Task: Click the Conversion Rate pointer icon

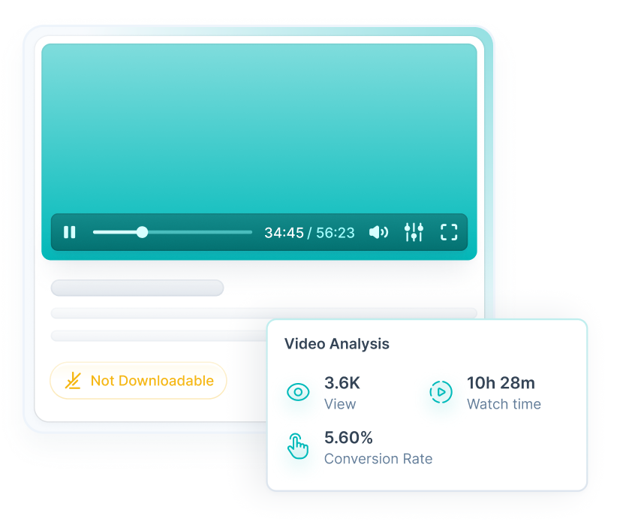Action: point(298,446)
